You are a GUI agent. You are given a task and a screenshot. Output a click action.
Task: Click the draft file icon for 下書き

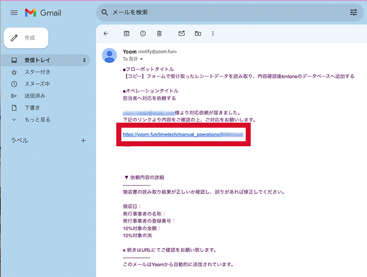click(x=14, y=108)
